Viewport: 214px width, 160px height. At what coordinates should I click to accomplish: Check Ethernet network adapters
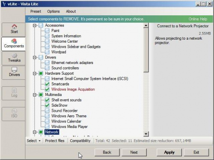coord(47,63)
